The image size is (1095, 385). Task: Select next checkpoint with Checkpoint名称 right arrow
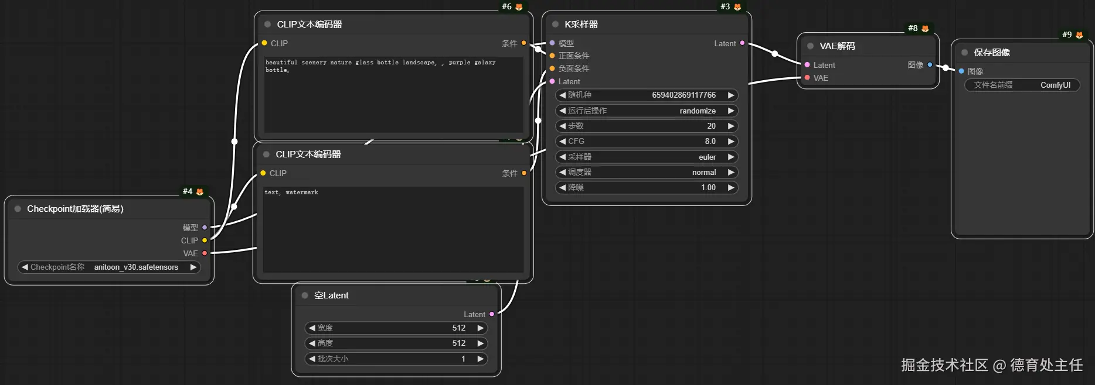coord(193,267)
